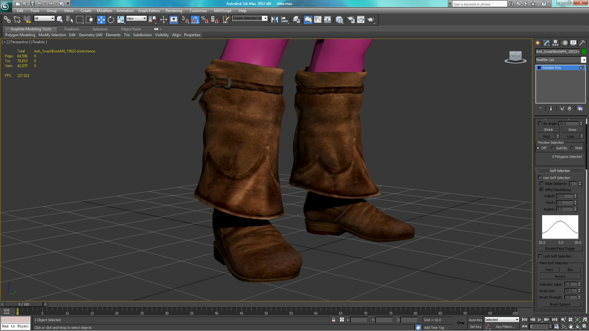
Task: Click the Shaded Face Toggle button
Action: click(560, 249)
